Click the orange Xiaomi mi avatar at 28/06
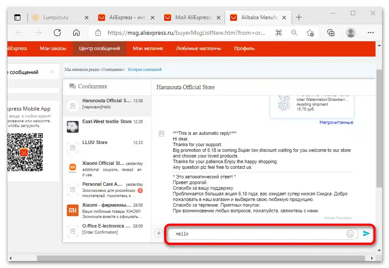Screen dimensions: 389x268 click(x=73, y=210)
